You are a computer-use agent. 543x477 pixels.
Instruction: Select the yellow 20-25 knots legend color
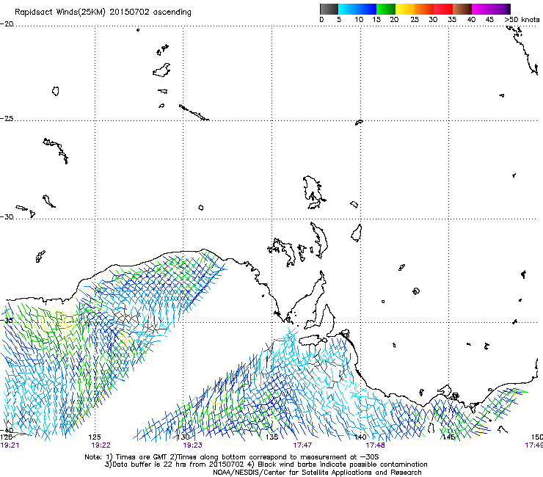(405, 9)
